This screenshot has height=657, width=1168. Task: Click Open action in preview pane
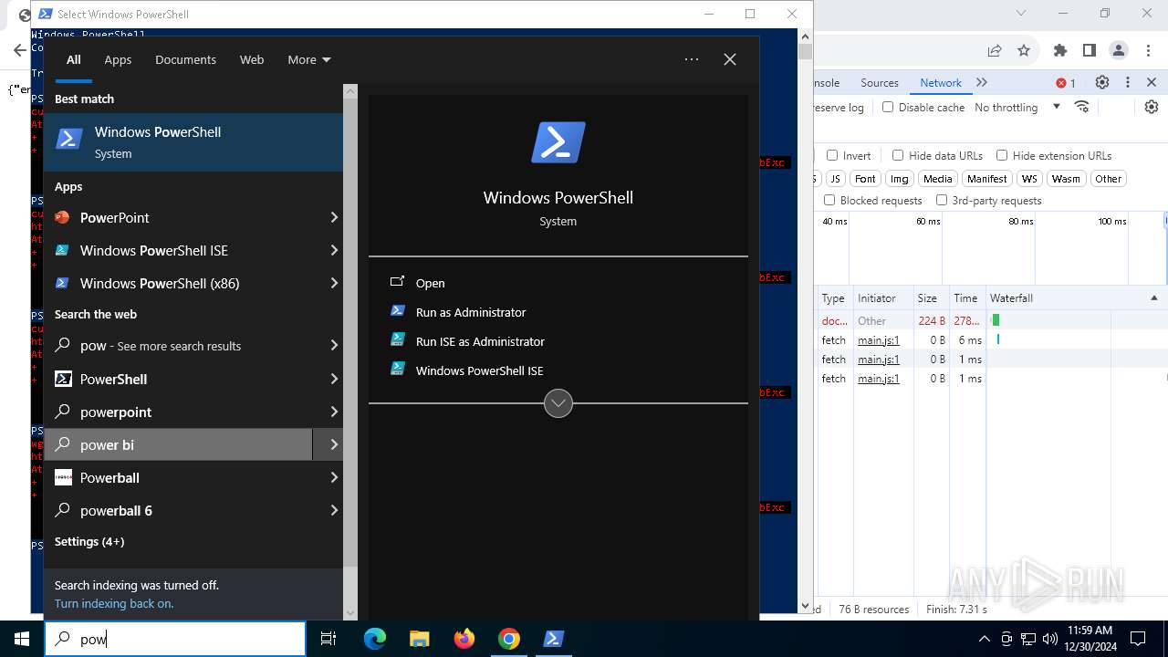pyautogui.click(x=430, y=283)
